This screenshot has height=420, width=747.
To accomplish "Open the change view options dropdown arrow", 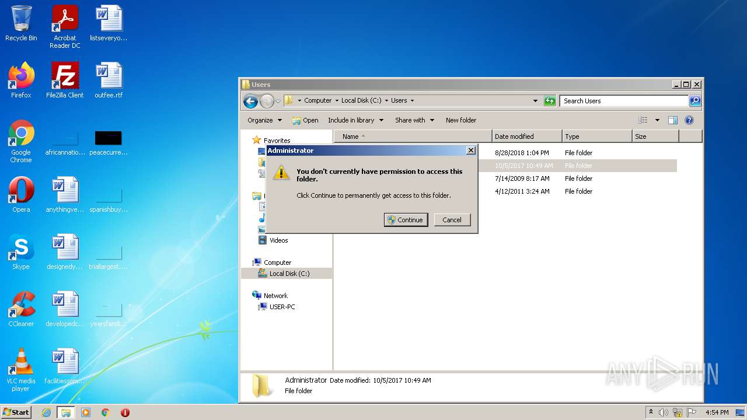I will 657,120.
